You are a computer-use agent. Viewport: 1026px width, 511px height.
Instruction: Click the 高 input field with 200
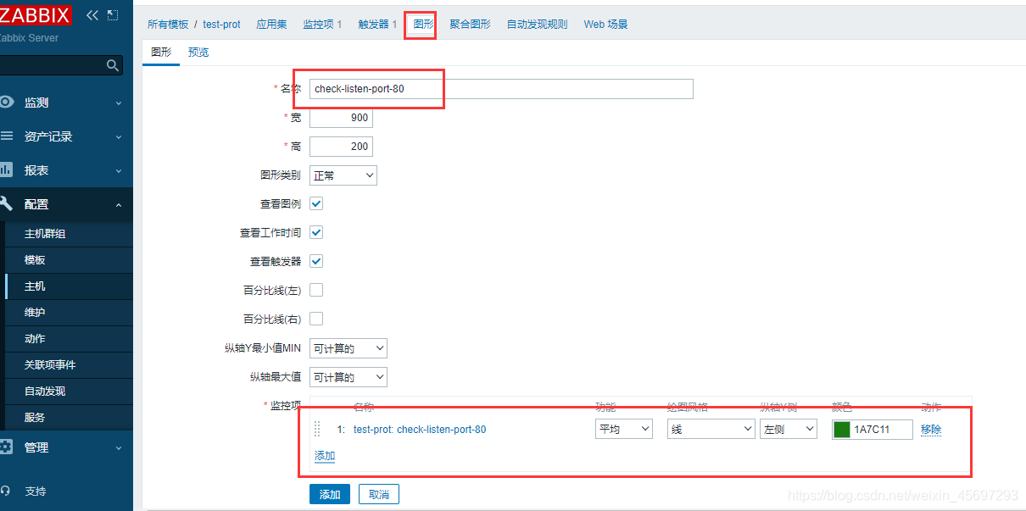pos(341,147)
